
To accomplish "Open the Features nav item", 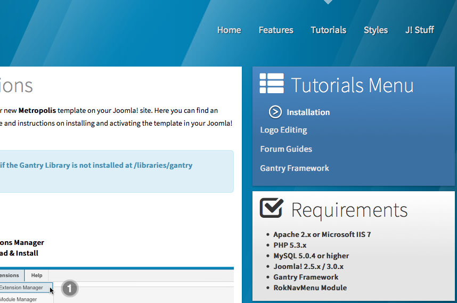I will (x=276, y=30).
